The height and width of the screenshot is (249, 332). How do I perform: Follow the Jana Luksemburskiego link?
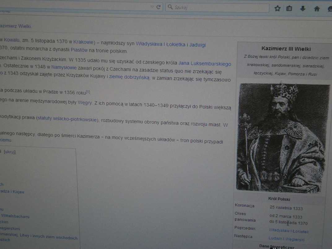204,63
